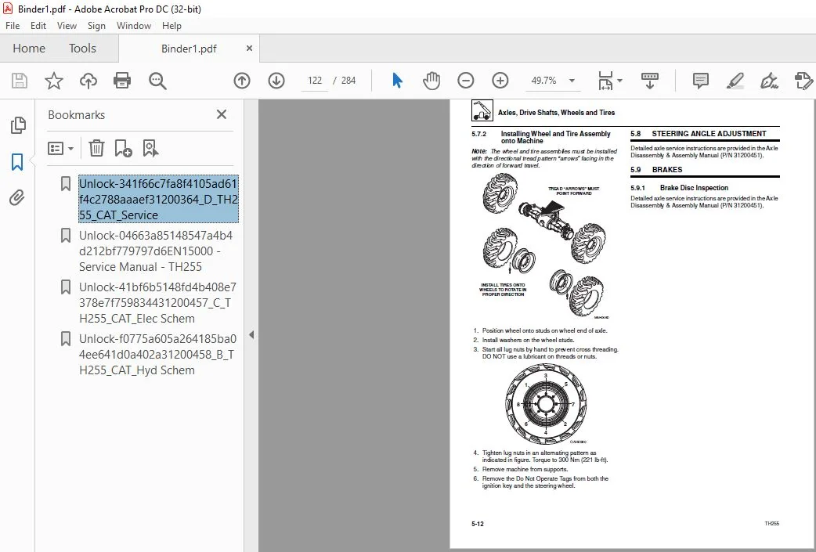This screenshot has width=816, height=552.
Task: Go to the previous page arrow
Action: point(242,81)
